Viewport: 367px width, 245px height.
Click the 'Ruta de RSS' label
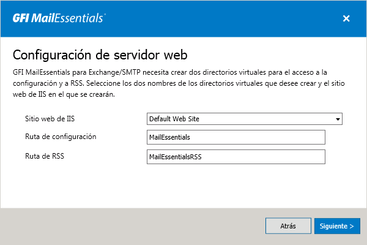point(45,156)
